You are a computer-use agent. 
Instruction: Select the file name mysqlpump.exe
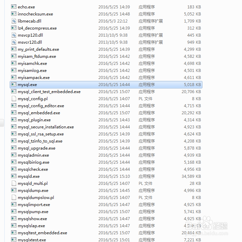[x=33, y=211]
